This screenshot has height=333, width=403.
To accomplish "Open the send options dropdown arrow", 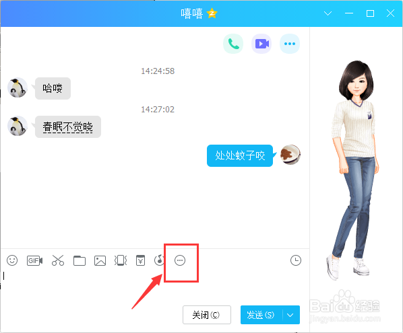I will (290, 315).
